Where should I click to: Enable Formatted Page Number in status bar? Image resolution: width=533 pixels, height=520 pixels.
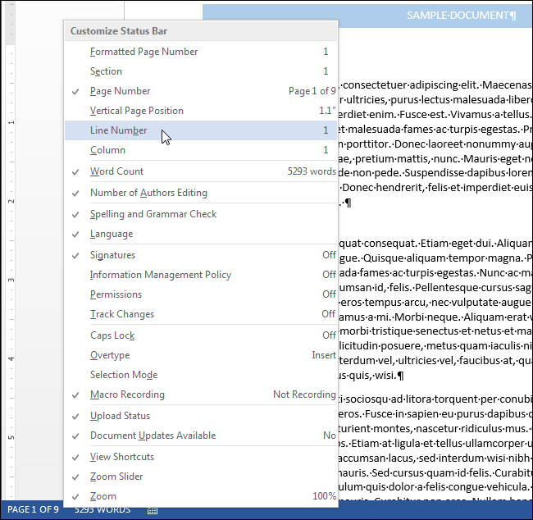point(201,52)
